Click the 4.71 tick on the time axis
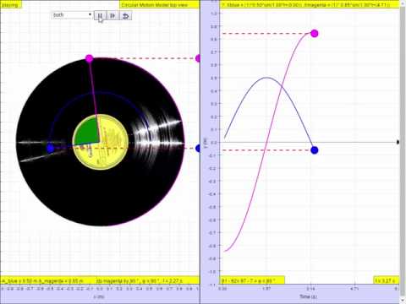Screen dimensions: 406x304 click(x=354, y=289)
